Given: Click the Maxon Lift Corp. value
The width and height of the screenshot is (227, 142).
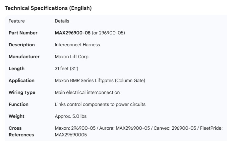Looking at the screenshot, I should click(72, 57).
